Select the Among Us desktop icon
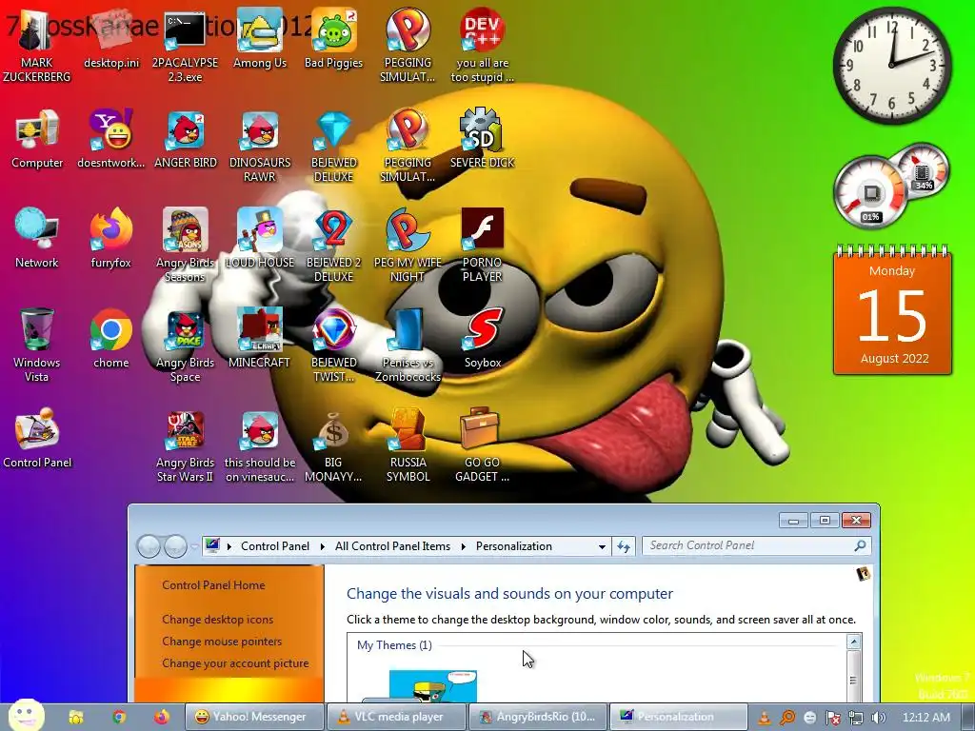 coord(260,40)
